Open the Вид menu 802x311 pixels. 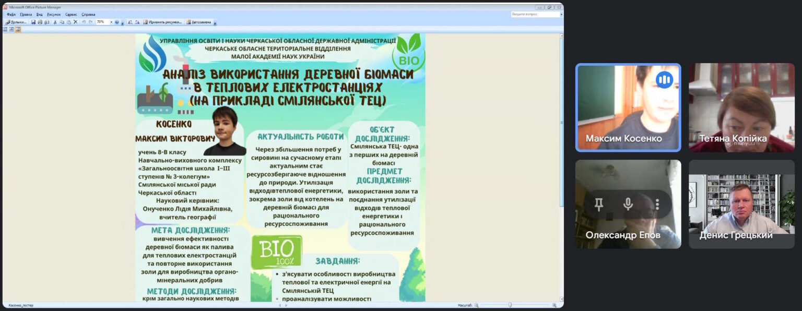pos(39,15)
